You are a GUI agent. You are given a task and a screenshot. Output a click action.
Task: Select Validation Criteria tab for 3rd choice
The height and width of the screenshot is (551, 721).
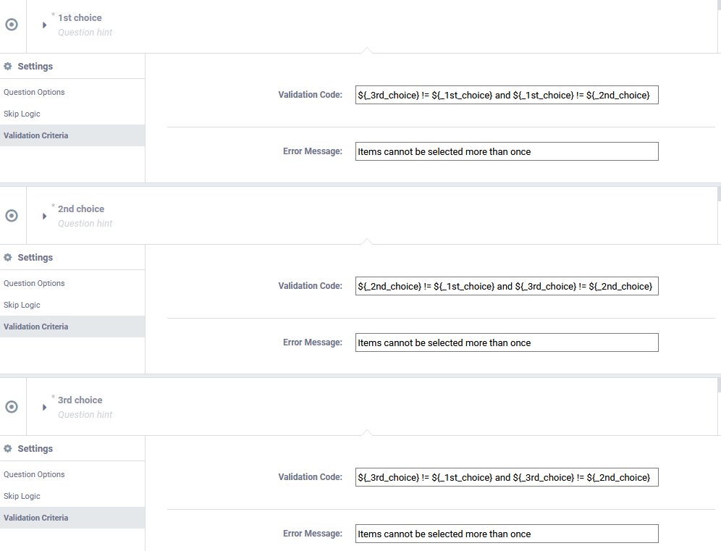pyautogui.click(x=72, y=518)
